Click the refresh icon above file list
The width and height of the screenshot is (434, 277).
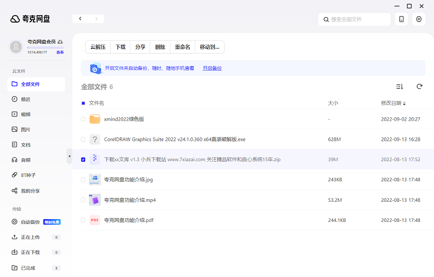point(419,87)
